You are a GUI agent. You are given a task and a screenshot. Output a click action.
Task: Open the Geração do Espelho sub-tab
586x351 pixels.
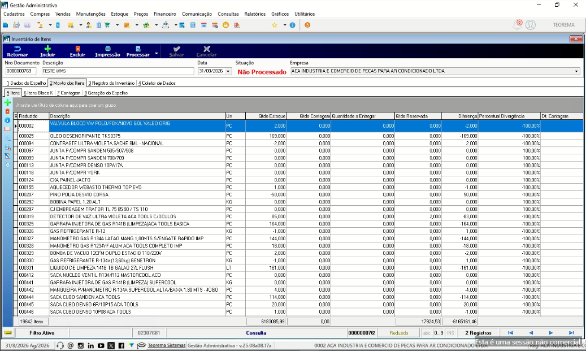(106, 93)
